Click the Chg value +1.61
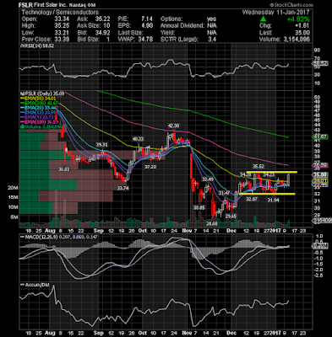 click(x=302, y=26)
